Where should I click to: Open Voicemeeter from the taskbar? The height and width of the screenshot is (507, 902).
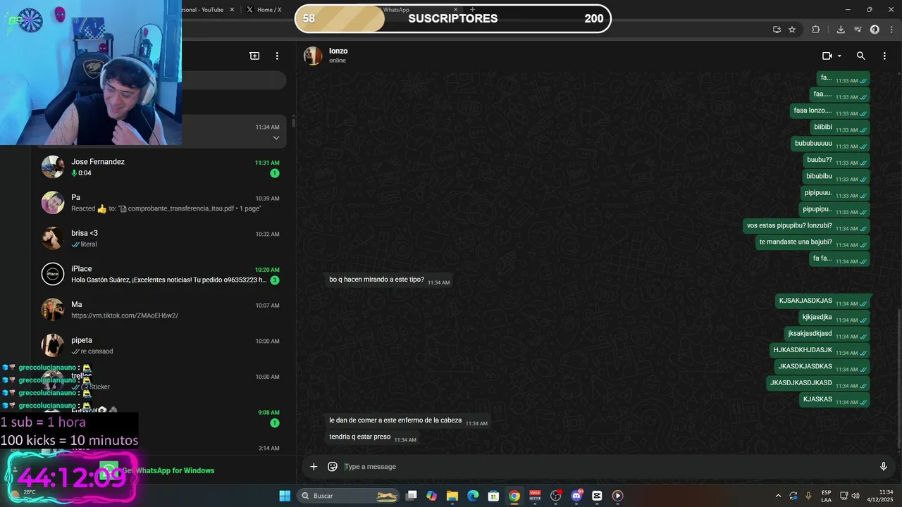[535, 496]
